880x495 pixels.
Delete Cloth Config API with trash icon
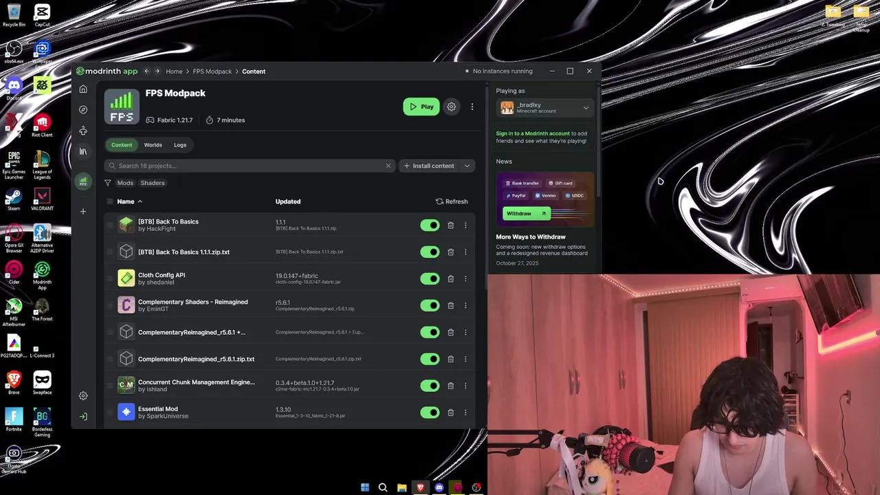tap(450, 278)
